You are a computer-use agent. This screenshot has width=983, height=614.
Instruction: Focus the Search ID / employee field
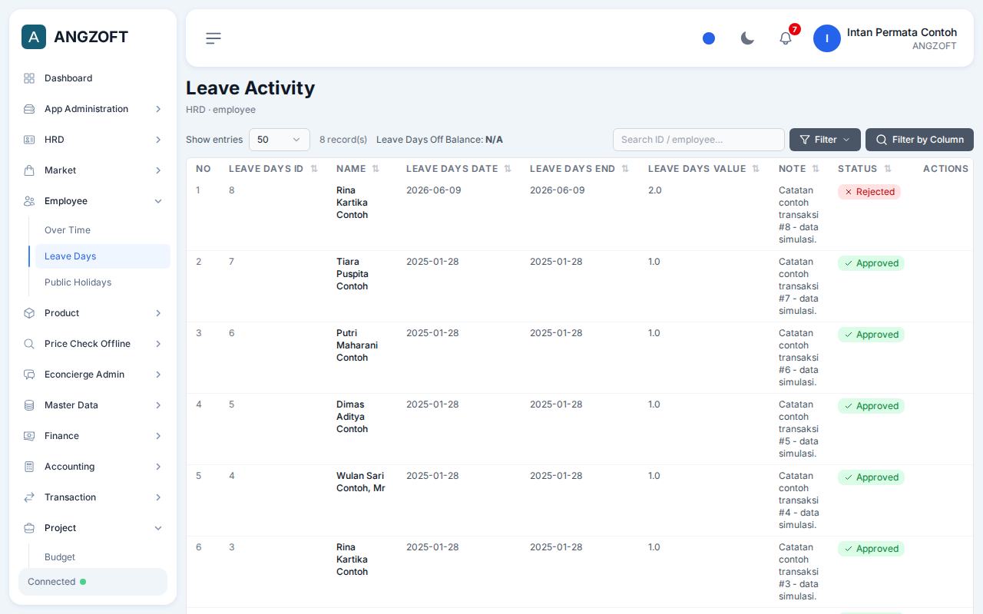(x=699, y=140)
